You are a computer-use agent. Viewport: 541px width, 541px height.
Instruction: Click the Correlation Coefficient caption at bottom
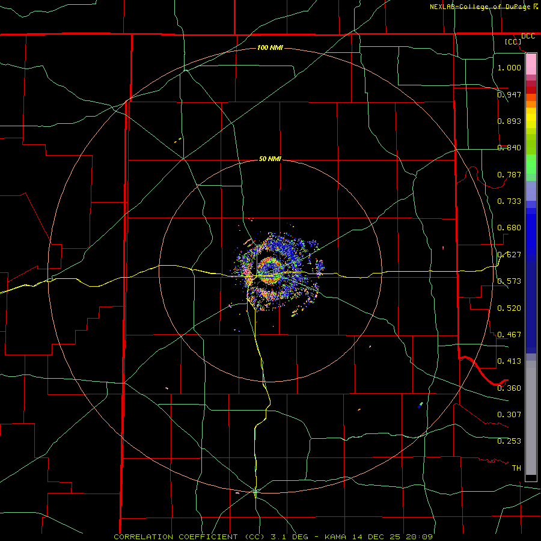pos(273,537)
